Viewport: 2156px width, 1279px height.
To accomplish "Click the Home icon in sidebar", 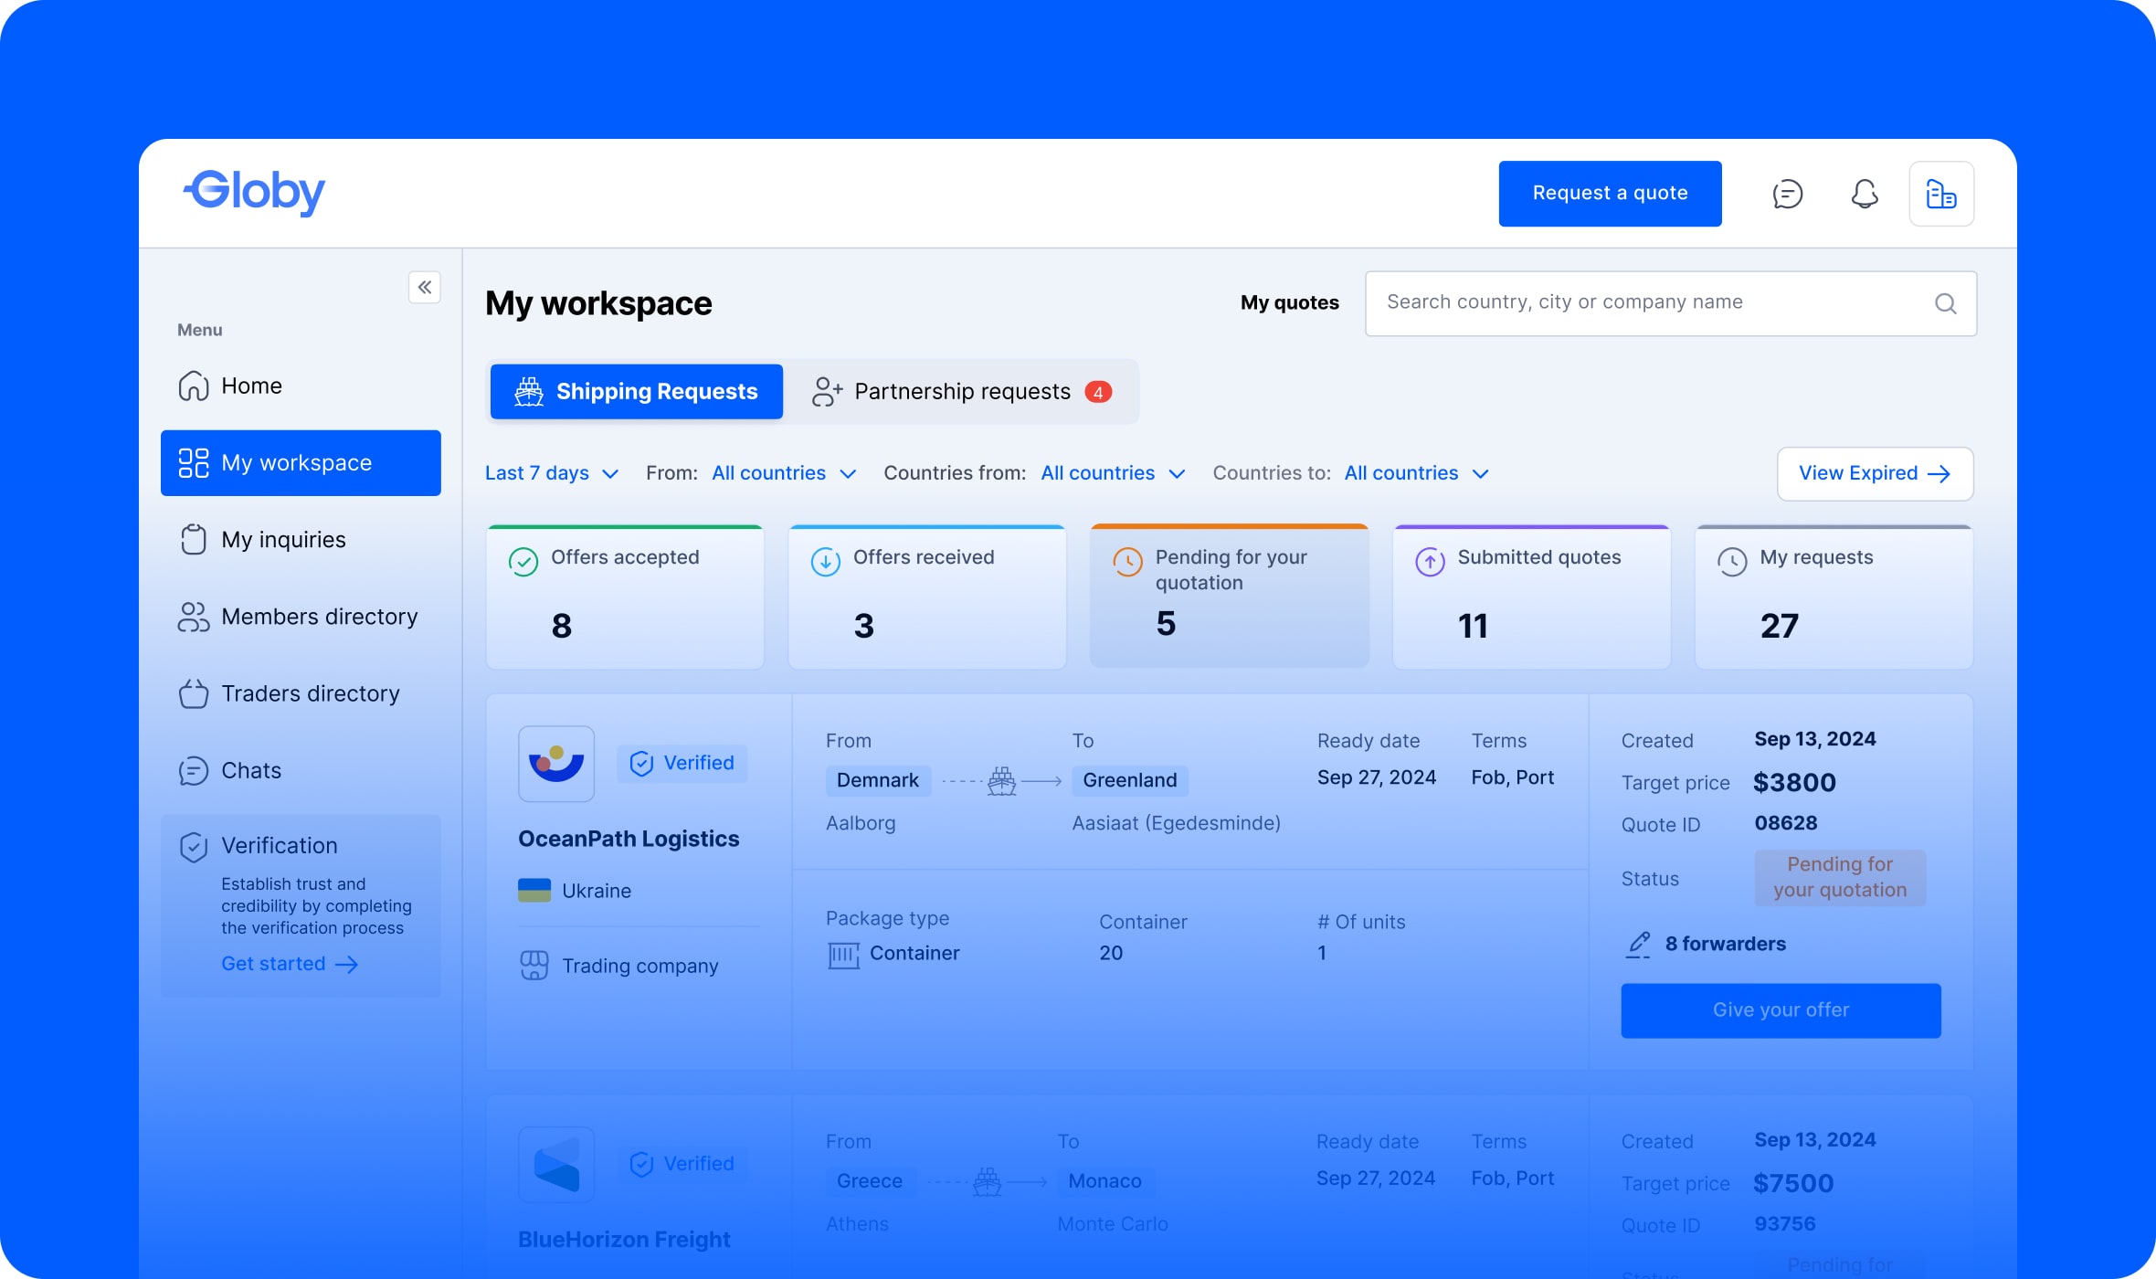I will (x=193, y=386).
